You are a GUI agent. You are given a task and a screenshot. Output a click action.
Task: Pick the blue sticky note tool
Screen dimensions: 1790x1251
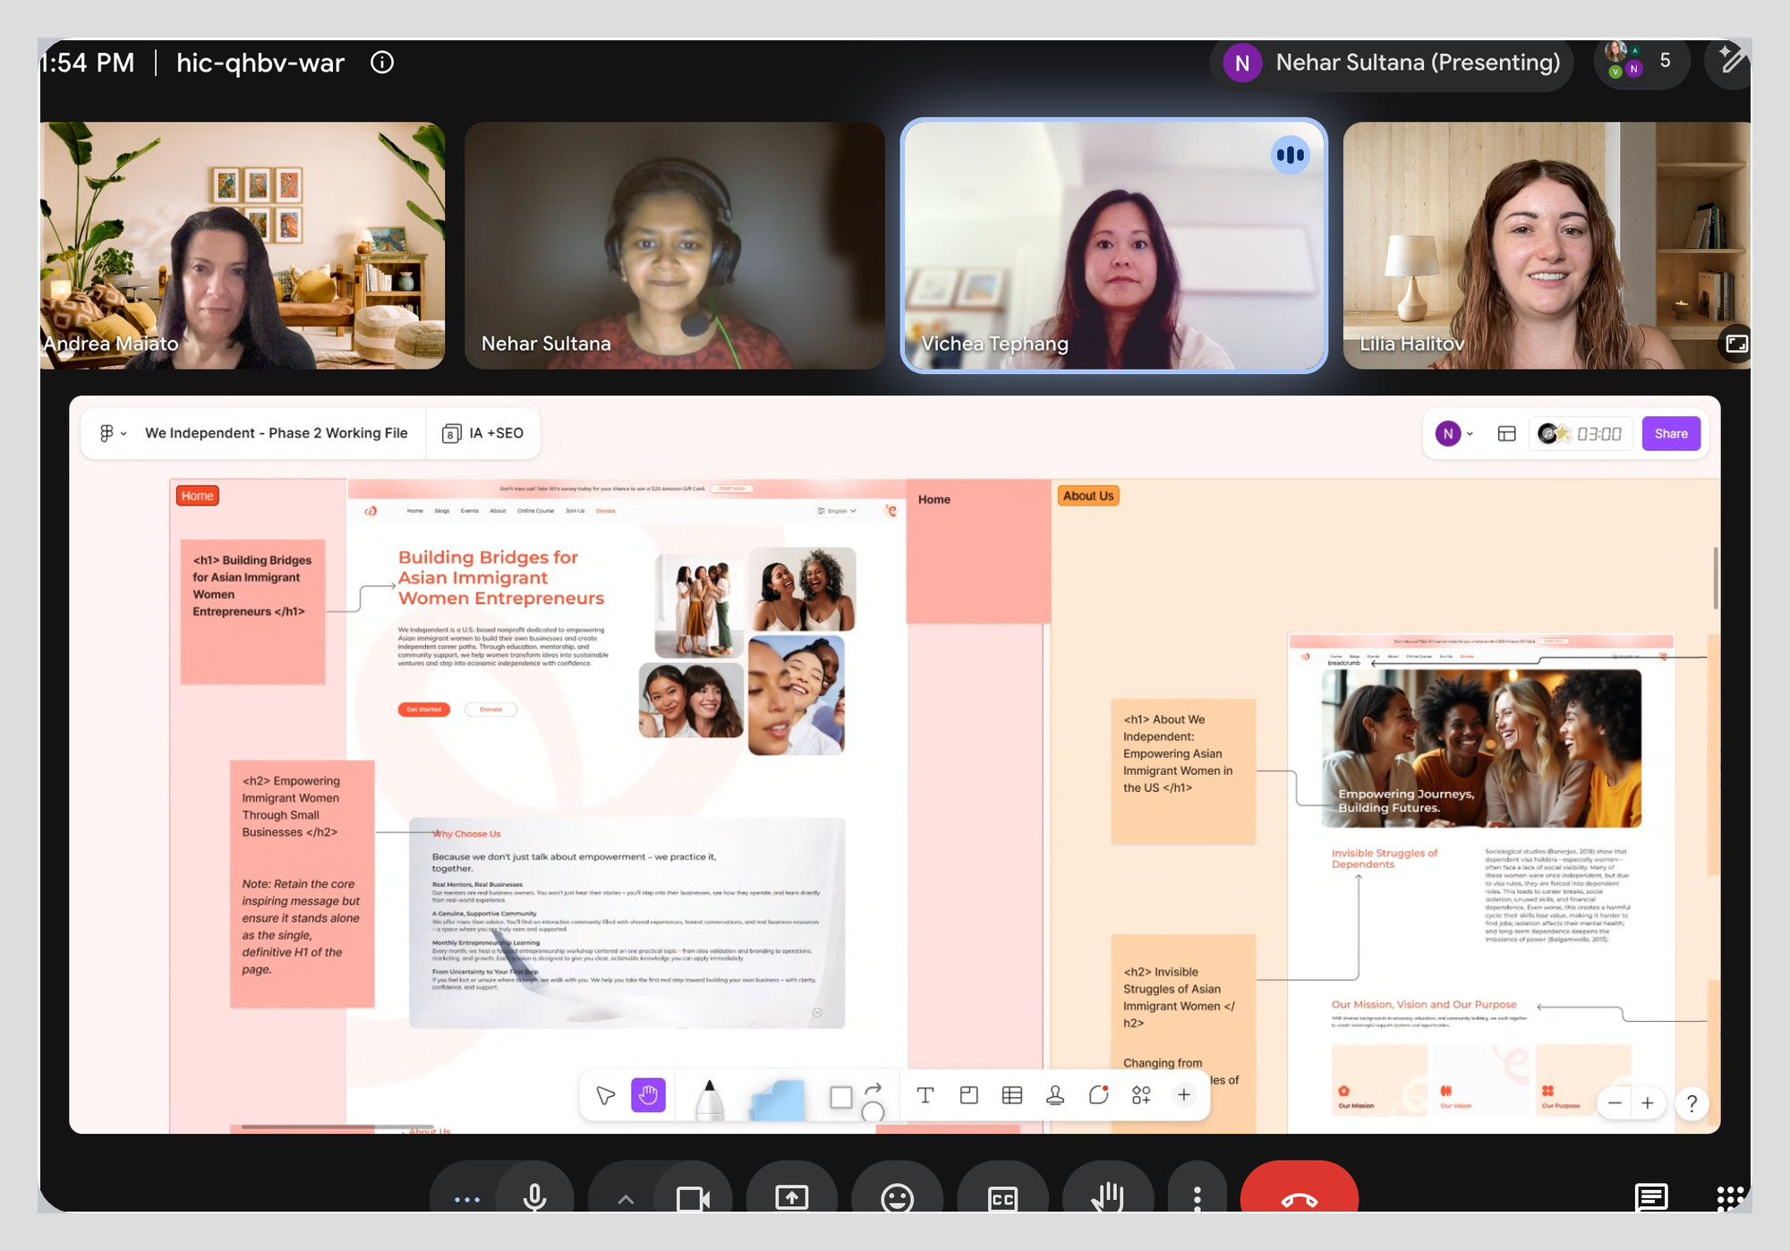click(x=777, y=1099)
